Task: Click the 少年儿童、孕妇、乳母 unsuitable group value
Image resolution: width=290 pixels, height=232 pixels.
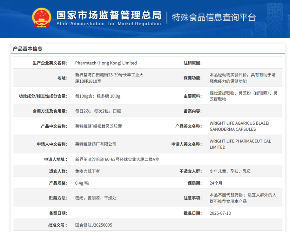Action: point(230,171)
